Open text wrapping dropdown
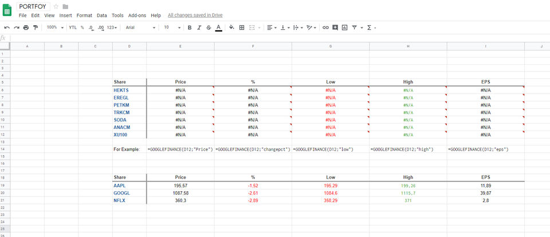 pos(298,27)
